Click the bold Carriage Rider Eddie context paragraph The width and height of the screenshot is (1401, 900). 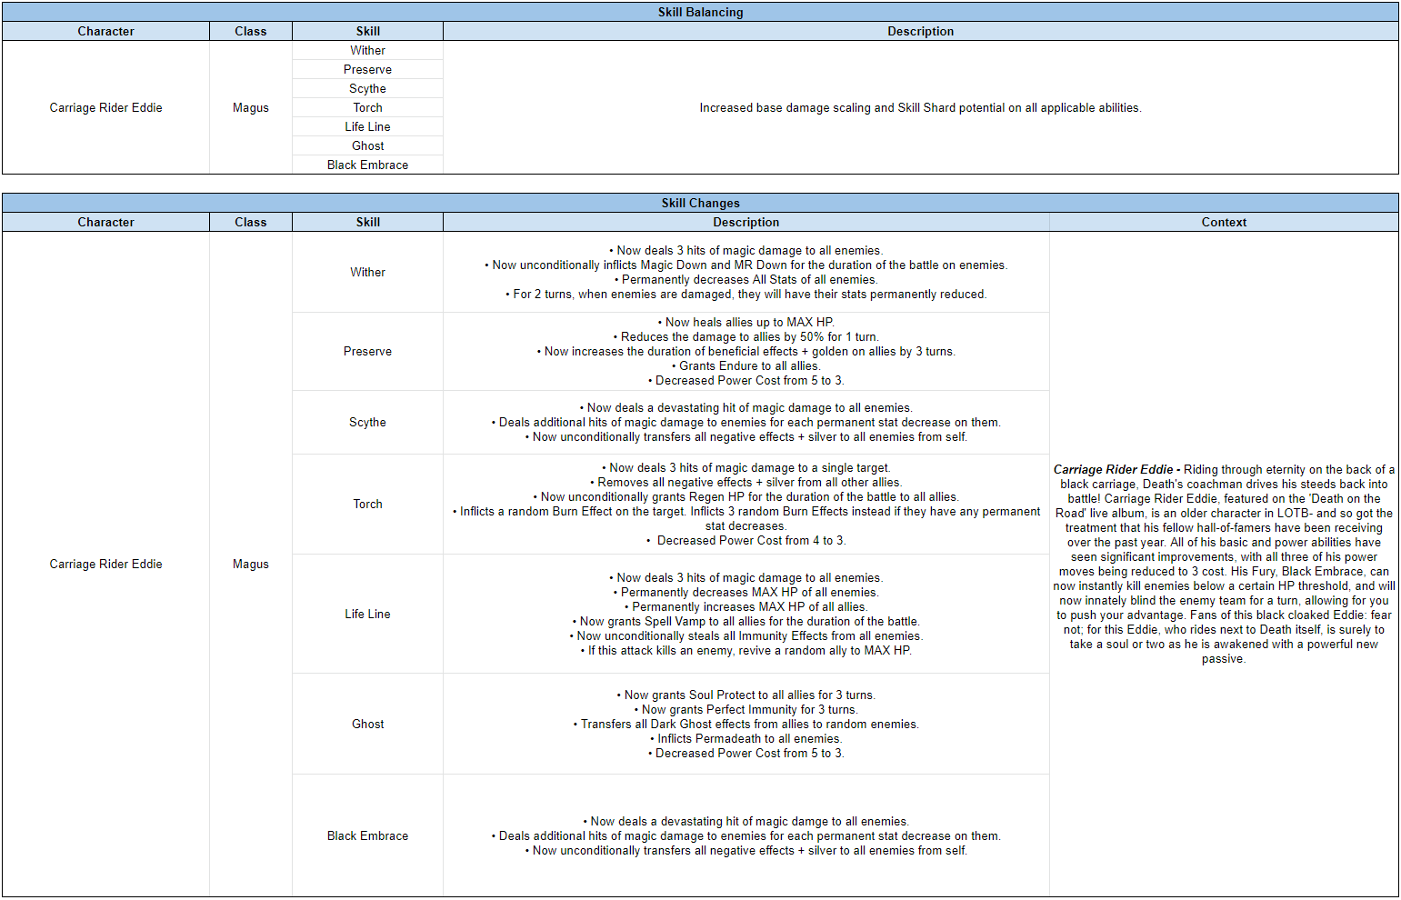(1223, 564)
